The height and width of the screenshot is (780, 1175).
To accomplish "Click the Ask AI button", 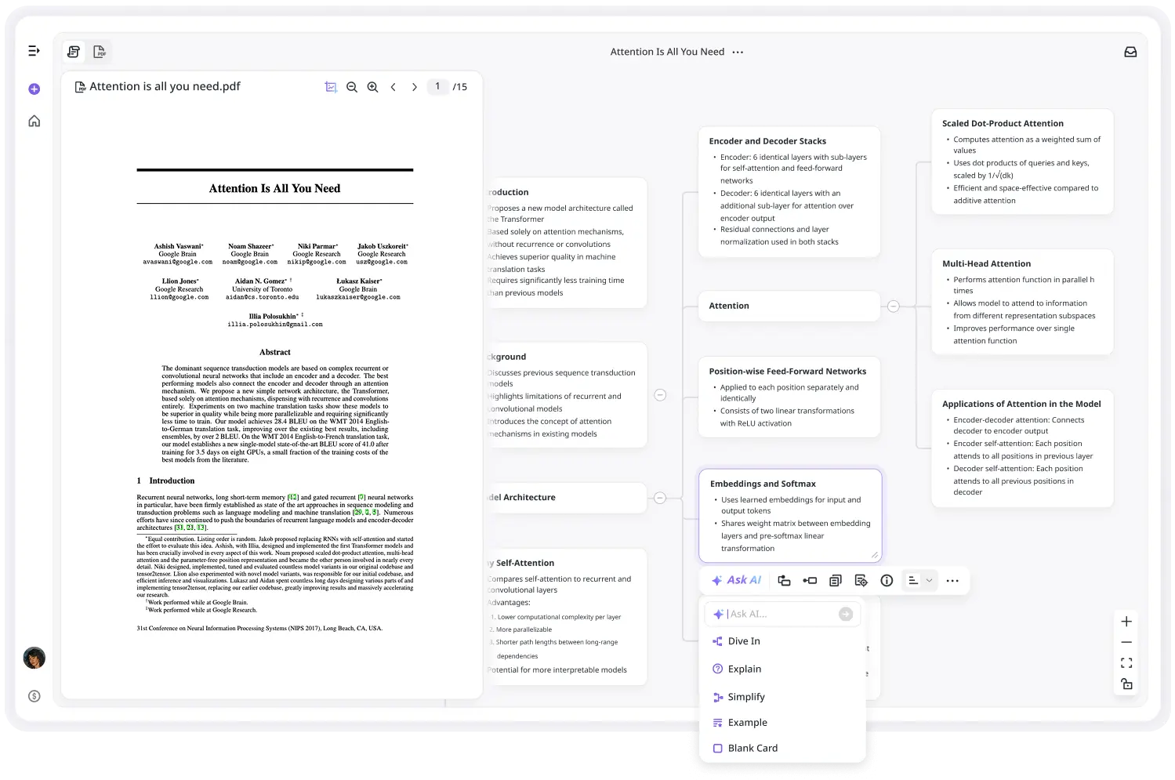I will [x=736, y=581].
